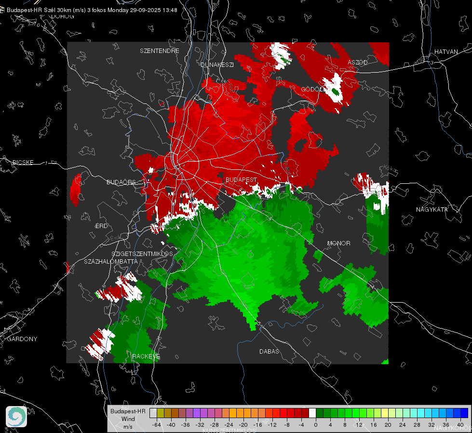Click the NAGYKÁTA city label
This screenshot has width=472, height=433.
pos(432,210)
